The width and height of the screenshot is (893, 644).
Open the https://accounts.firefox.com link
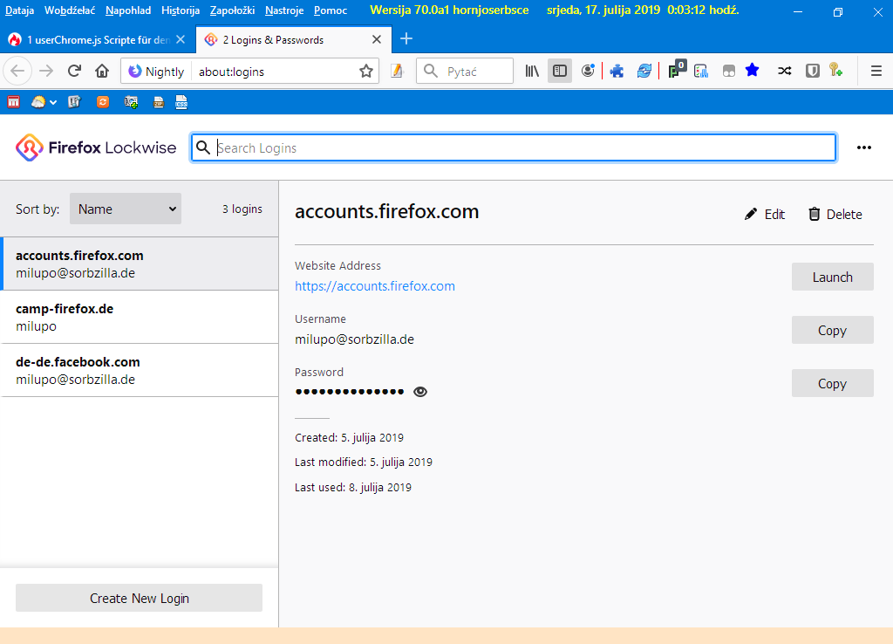click(375, 286)
